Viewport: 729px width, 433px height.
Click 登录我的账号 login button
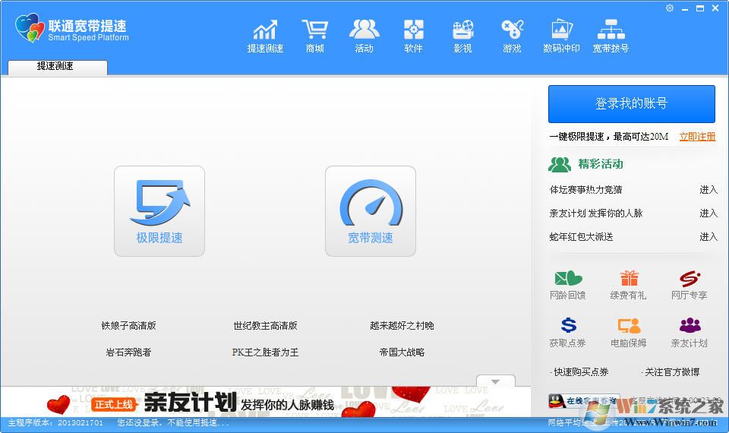coord(631,104)
